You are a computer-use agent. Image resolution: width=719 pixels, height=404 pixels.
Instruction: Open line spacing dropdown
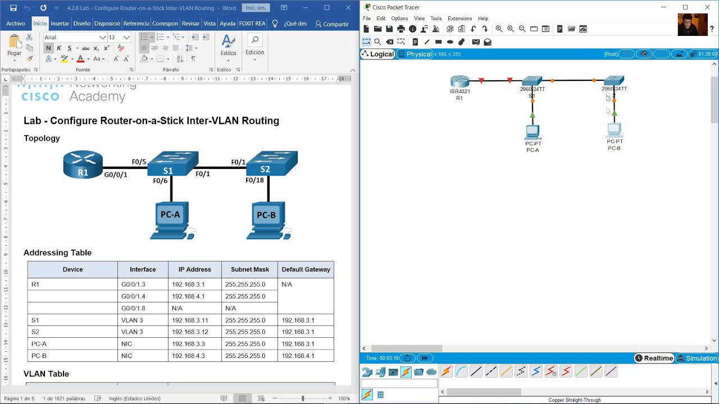[x=195, y=48]
